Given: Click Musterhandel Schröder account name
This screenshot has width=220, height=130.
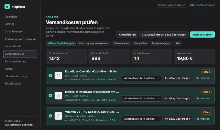Looking at the screenshot, I should tap(19, 124).
